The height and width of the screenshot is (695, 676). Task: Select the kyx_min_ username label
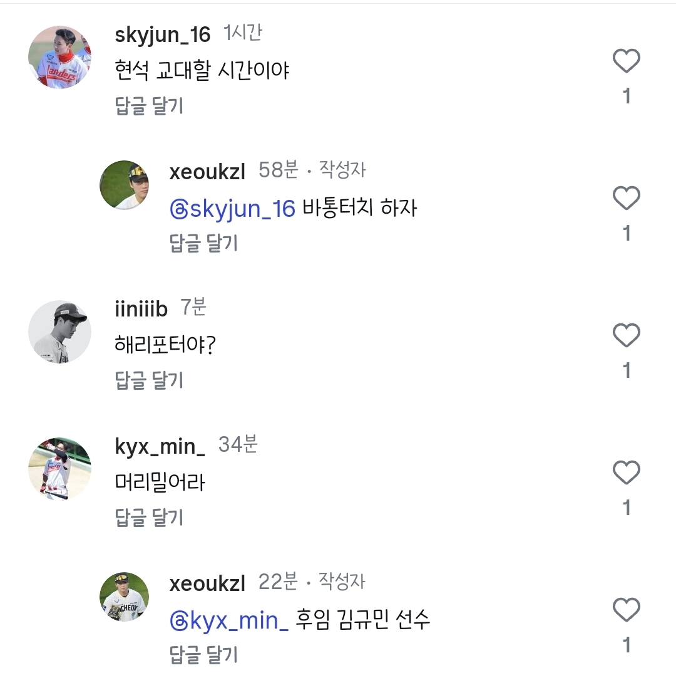[x=160, y=446]
